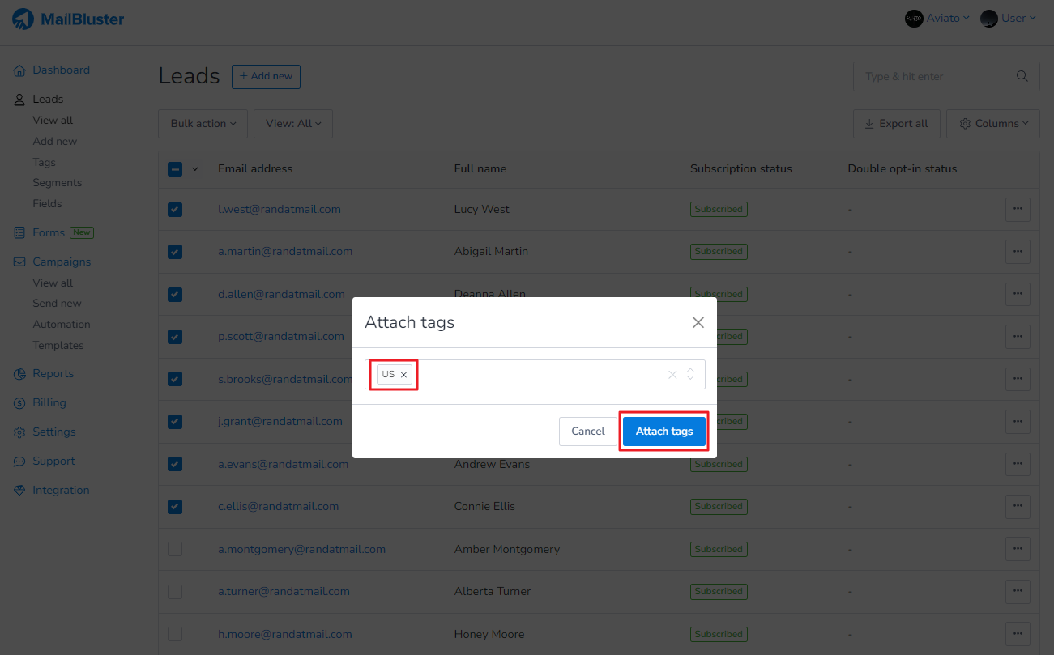This screenshot has width=1054, height=655.
Task: Click the leads search input field
Action: tap(928, 76)
